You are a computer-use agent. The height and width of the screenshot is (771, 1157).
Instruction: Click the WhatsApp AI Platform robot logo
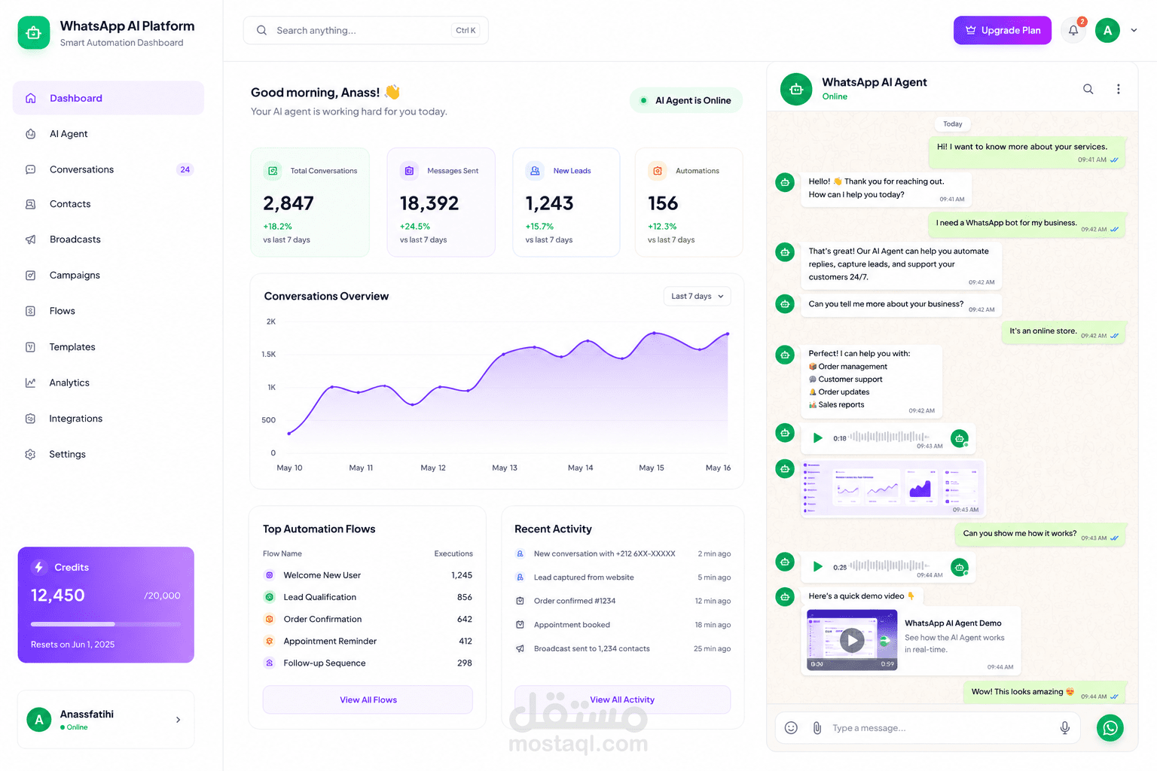pos(34,33)
